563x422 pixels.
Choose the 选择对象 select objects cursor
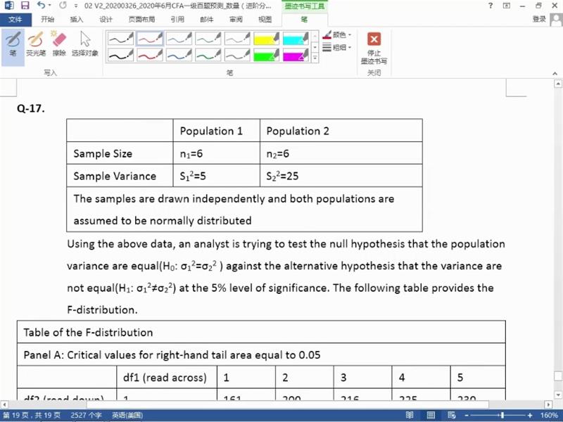click(x=85, y=44)
